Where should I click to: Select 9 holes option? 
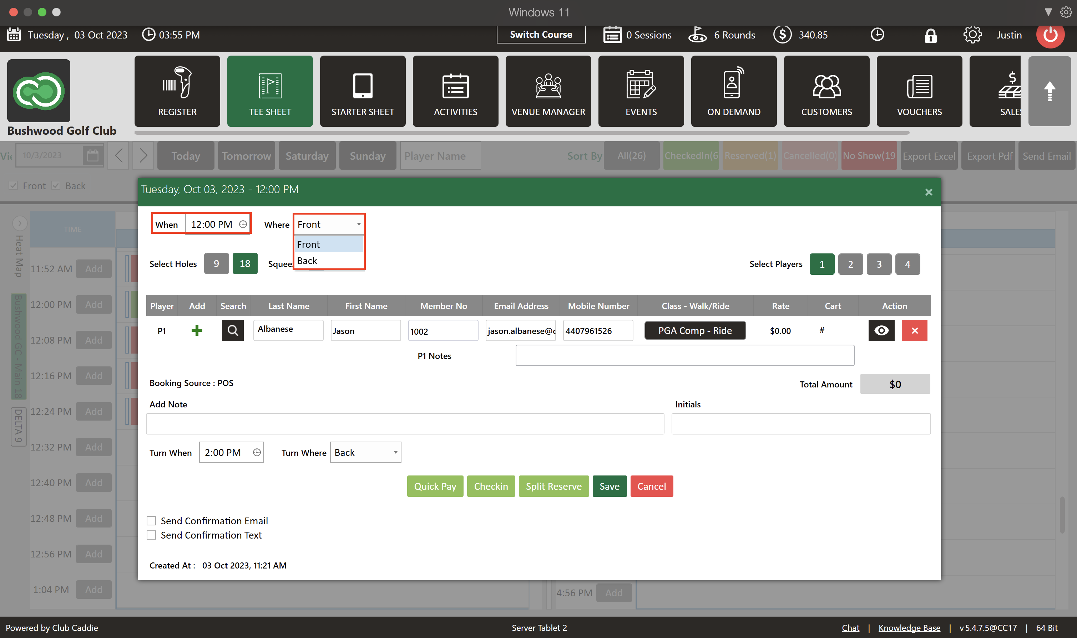click(x=216, y=263)
